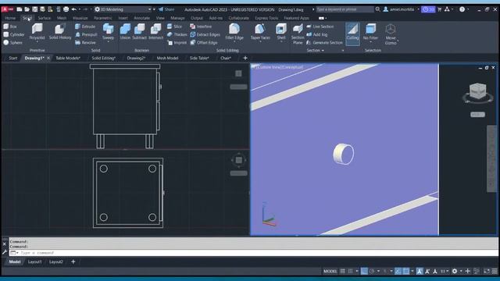Click the Plot print icon in quick access
The image size is (500, 281).
point(66,9)
